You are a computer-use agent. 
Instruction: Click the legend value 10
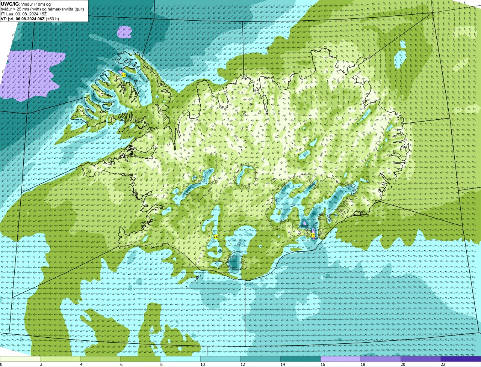(203, 364)
